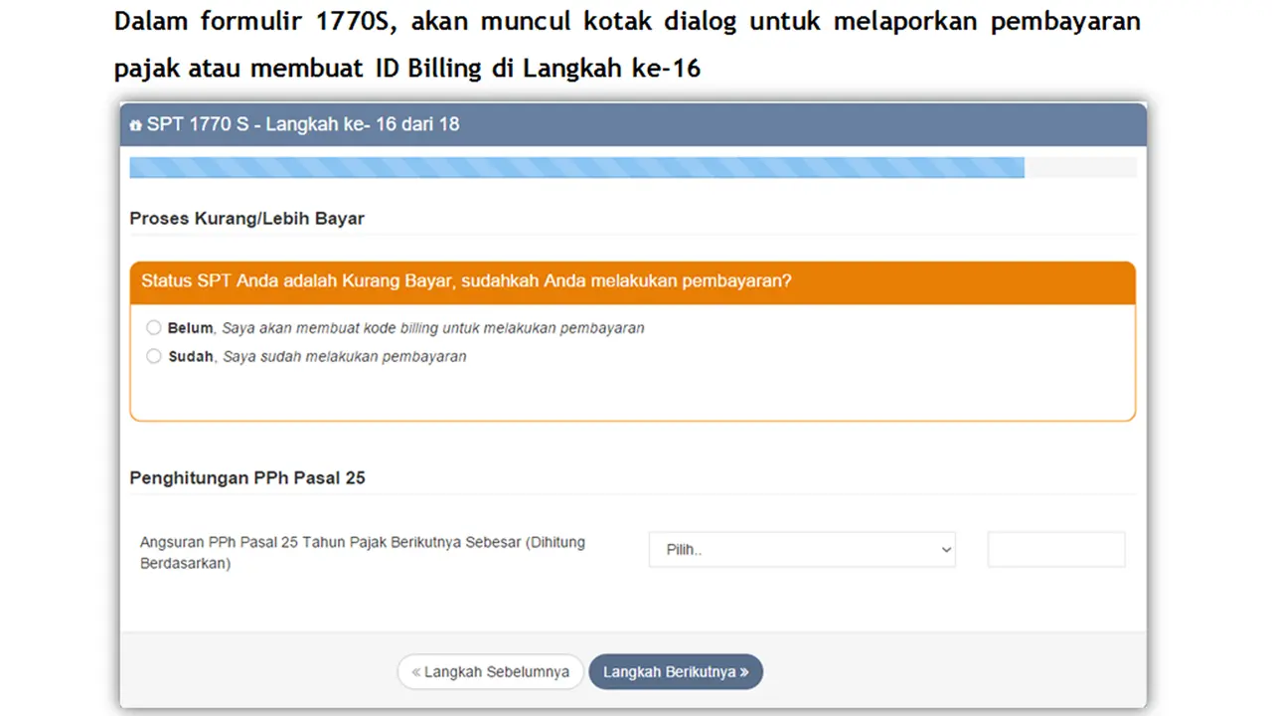Click inside the Kurang Bayar dialog box
The width and height of the screenshot is (1272, 716).
coord(632,393)
